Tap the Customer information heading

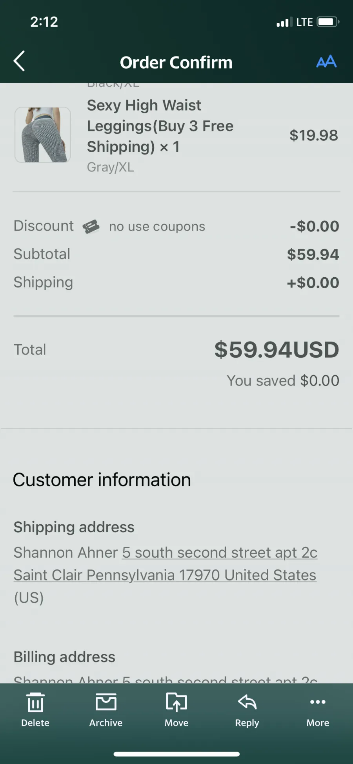click(102, 480)
